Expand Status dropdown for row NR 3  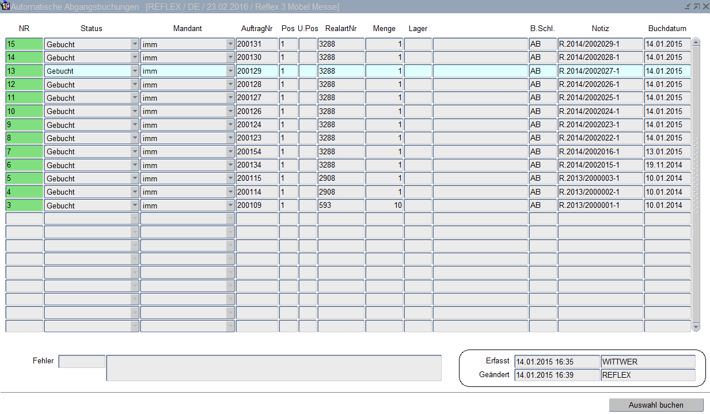point(135,206)
